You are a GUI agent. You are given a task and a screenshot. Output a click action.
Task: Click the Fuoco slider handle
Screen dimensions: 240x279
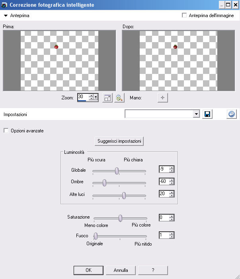[x=96, y=236]
